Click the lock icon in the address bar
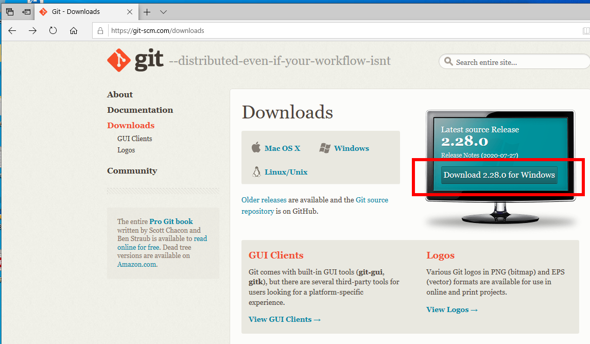 tap(100, 30)
